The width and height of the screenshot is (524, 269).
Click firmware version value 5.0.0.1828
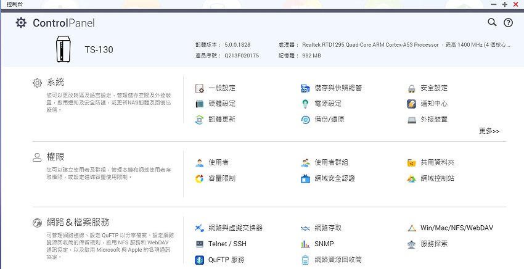pos(237,45)
